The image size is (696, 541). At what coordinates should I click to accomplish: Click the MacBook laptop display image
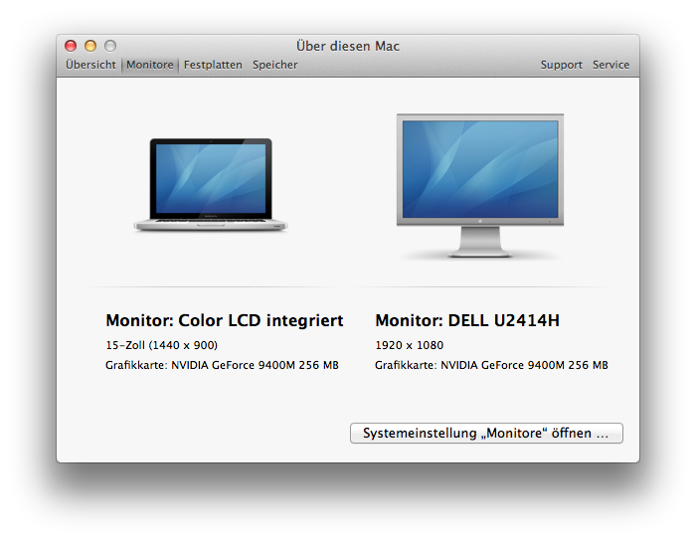coord(211,185)
